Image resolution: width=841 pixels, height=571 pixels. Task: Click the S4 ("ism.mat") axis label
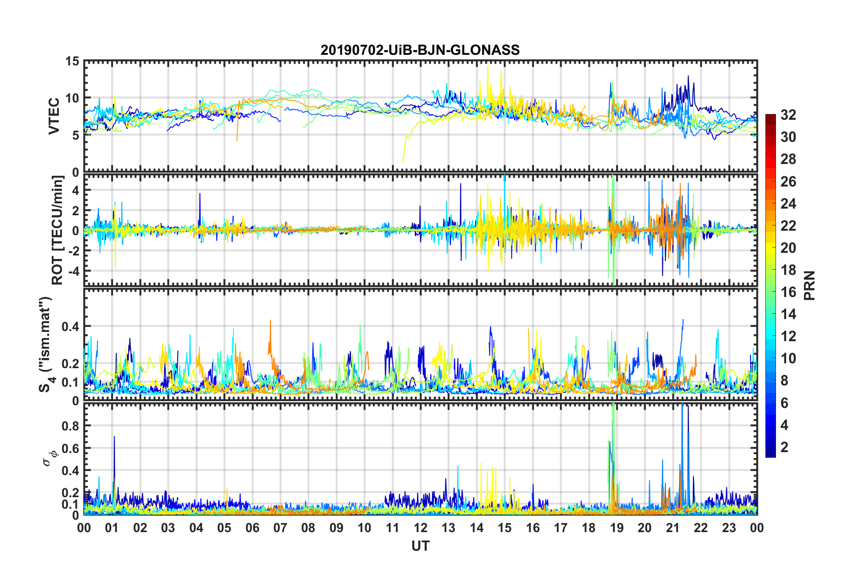pos(46,344)
